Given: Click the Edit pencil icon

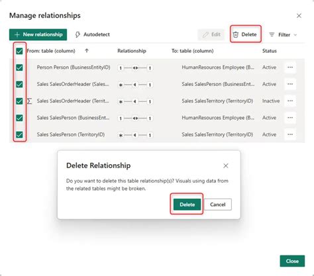Looking at the screenshot, I should coord(205,34).
